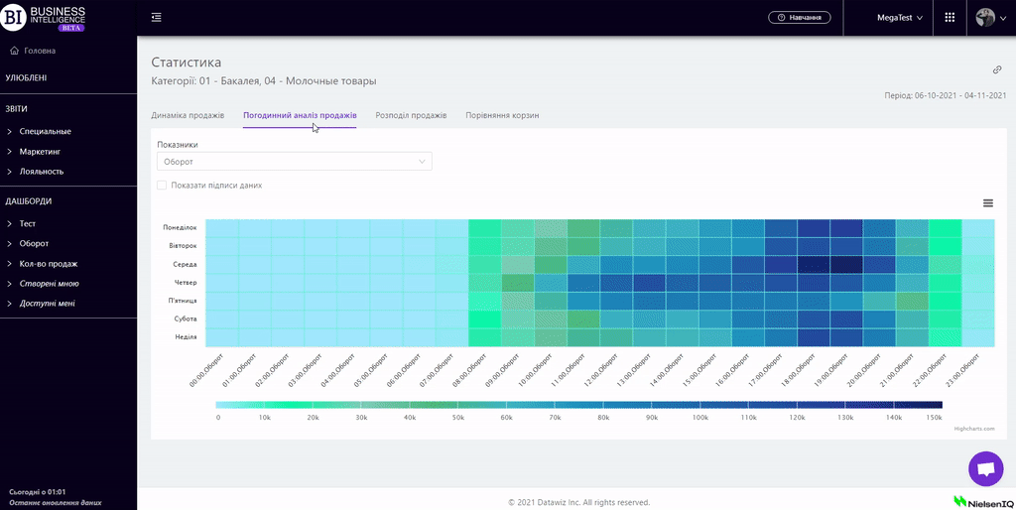Switch to Динаміка продажів tab
Screen dimensions: 1016x510
188,115
